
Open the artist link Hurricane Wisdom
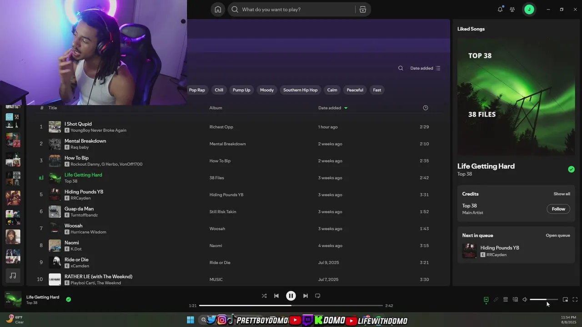pyautogui.click(x=88, y=232)
